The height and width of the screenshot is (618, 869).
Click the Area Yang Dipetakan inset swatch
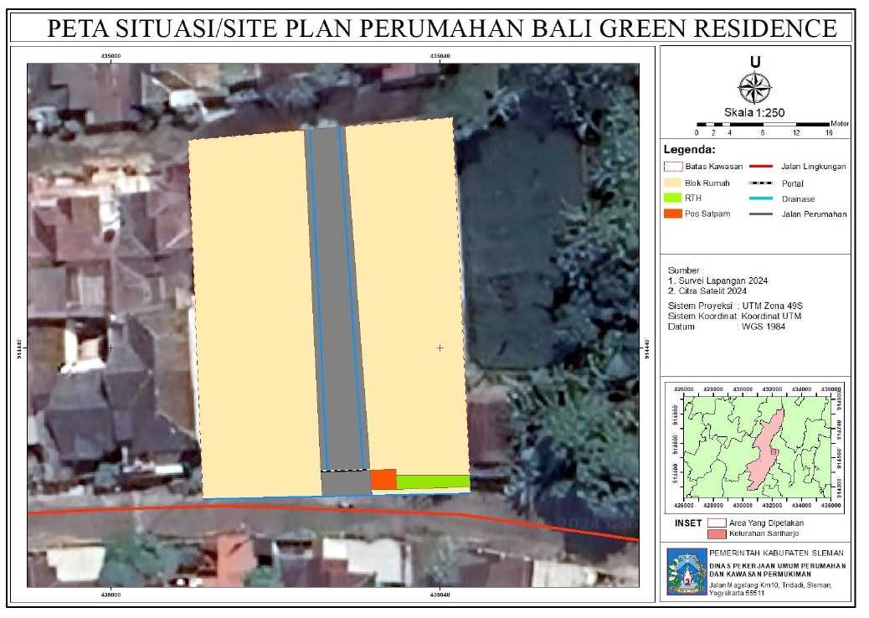[717, 523]
